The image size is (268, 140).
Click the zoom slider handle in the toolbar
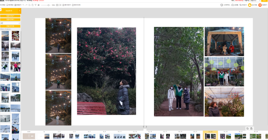[49, 5]
